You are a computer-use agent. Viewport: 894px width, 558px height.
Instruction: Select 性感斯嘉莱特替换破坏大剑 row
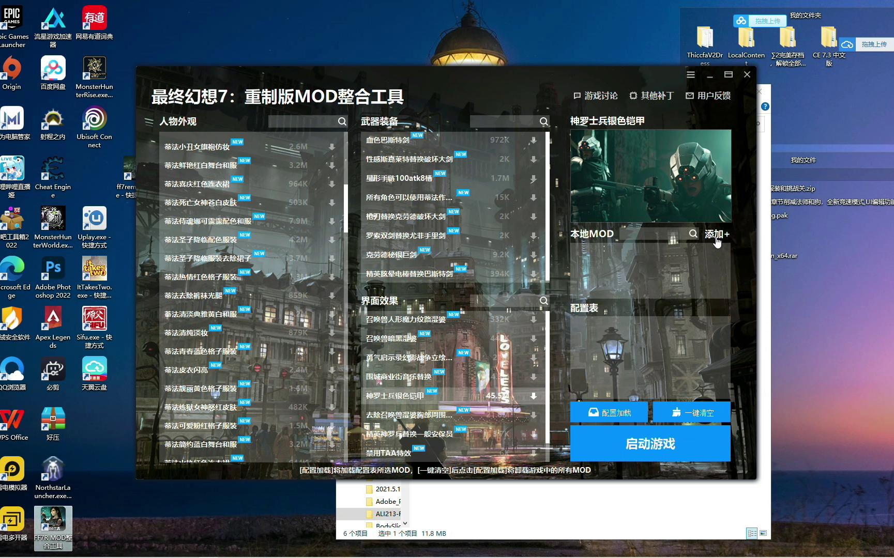pos(452,159)
